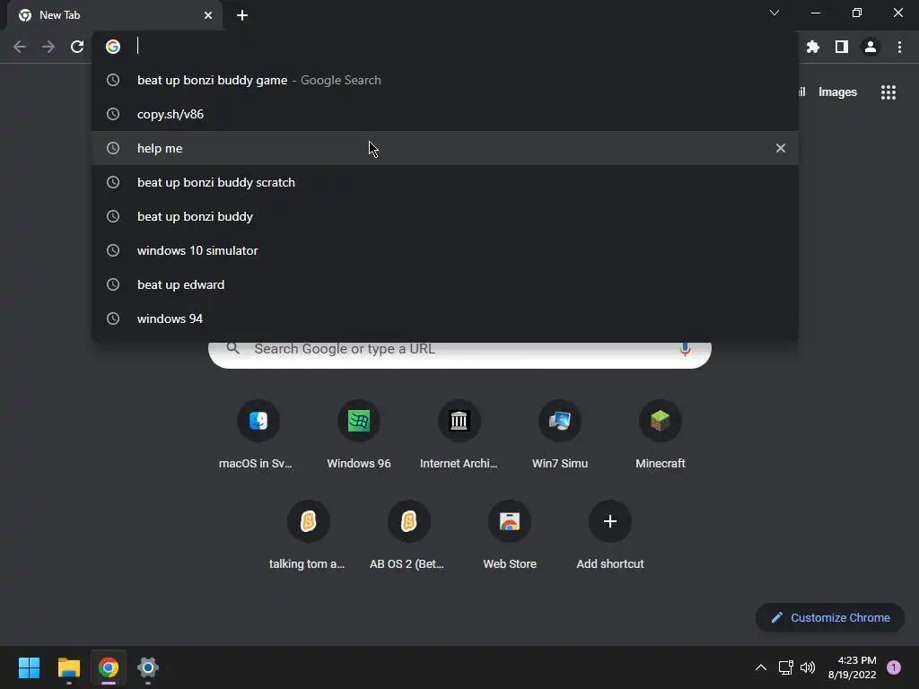Open File Explorer from the taskbar
This screenshot has width=919, height=689.
69,667
